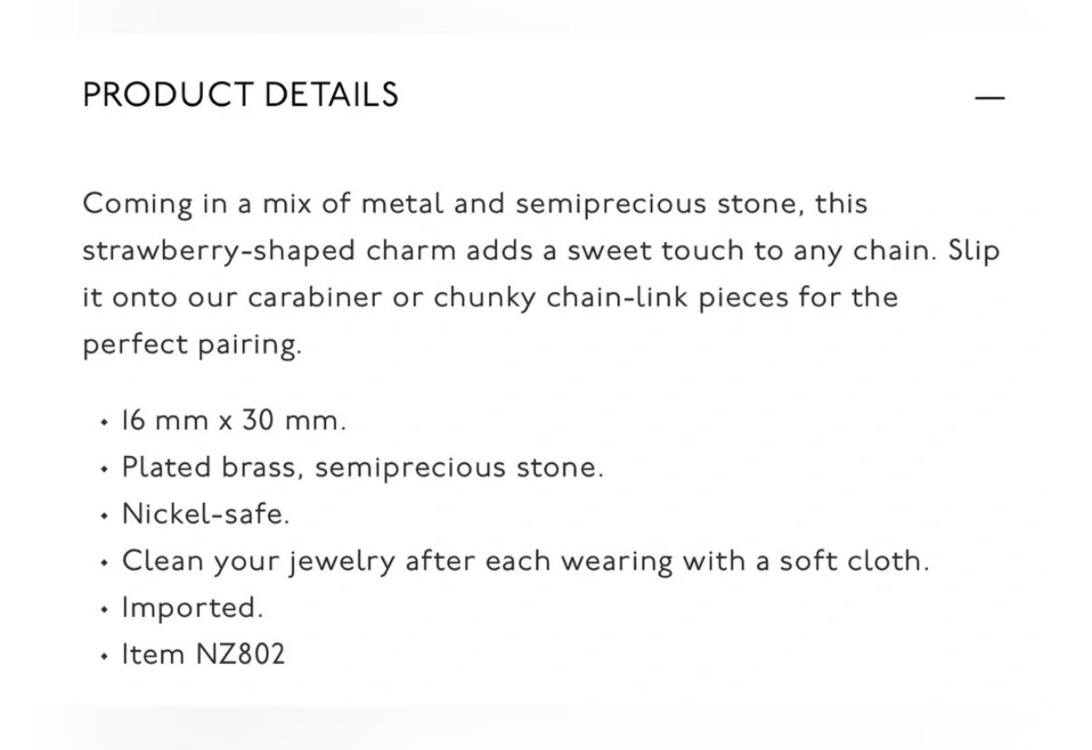Click the "Imported." list item
The image size is (1092, 750).
[193, 608]
